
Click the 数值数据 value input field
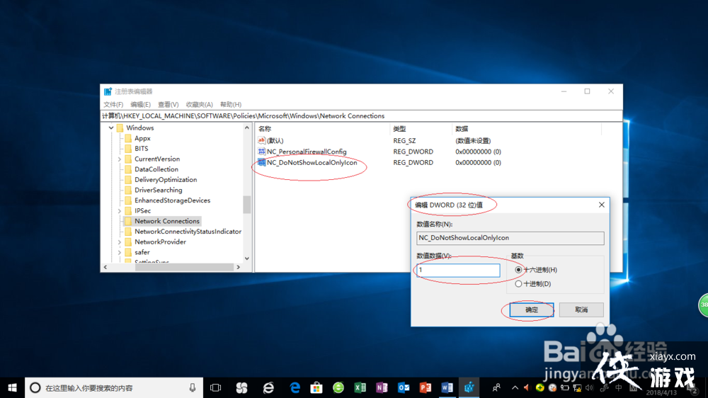pos(458,270)
